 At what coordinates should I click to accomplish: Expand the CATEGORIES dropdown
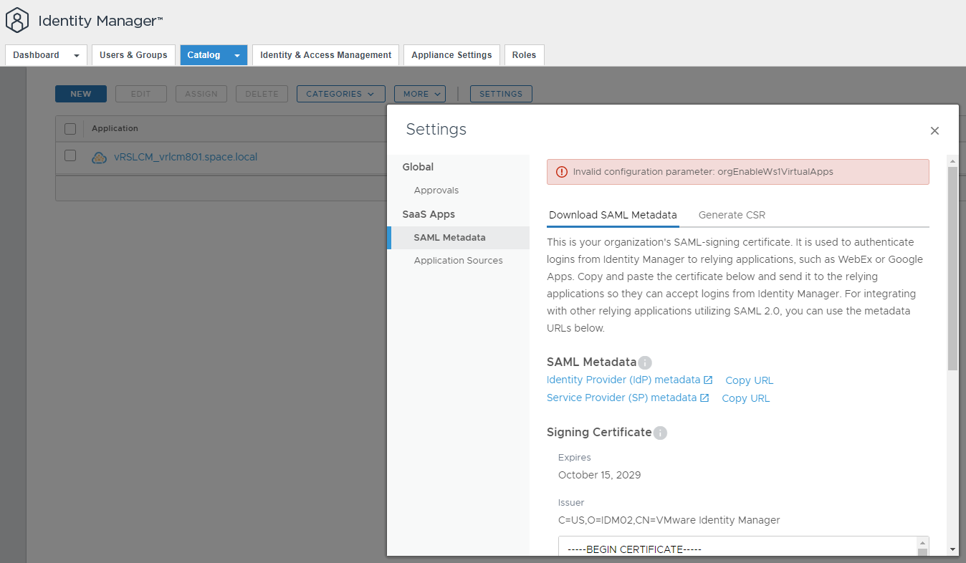[341, 94]
